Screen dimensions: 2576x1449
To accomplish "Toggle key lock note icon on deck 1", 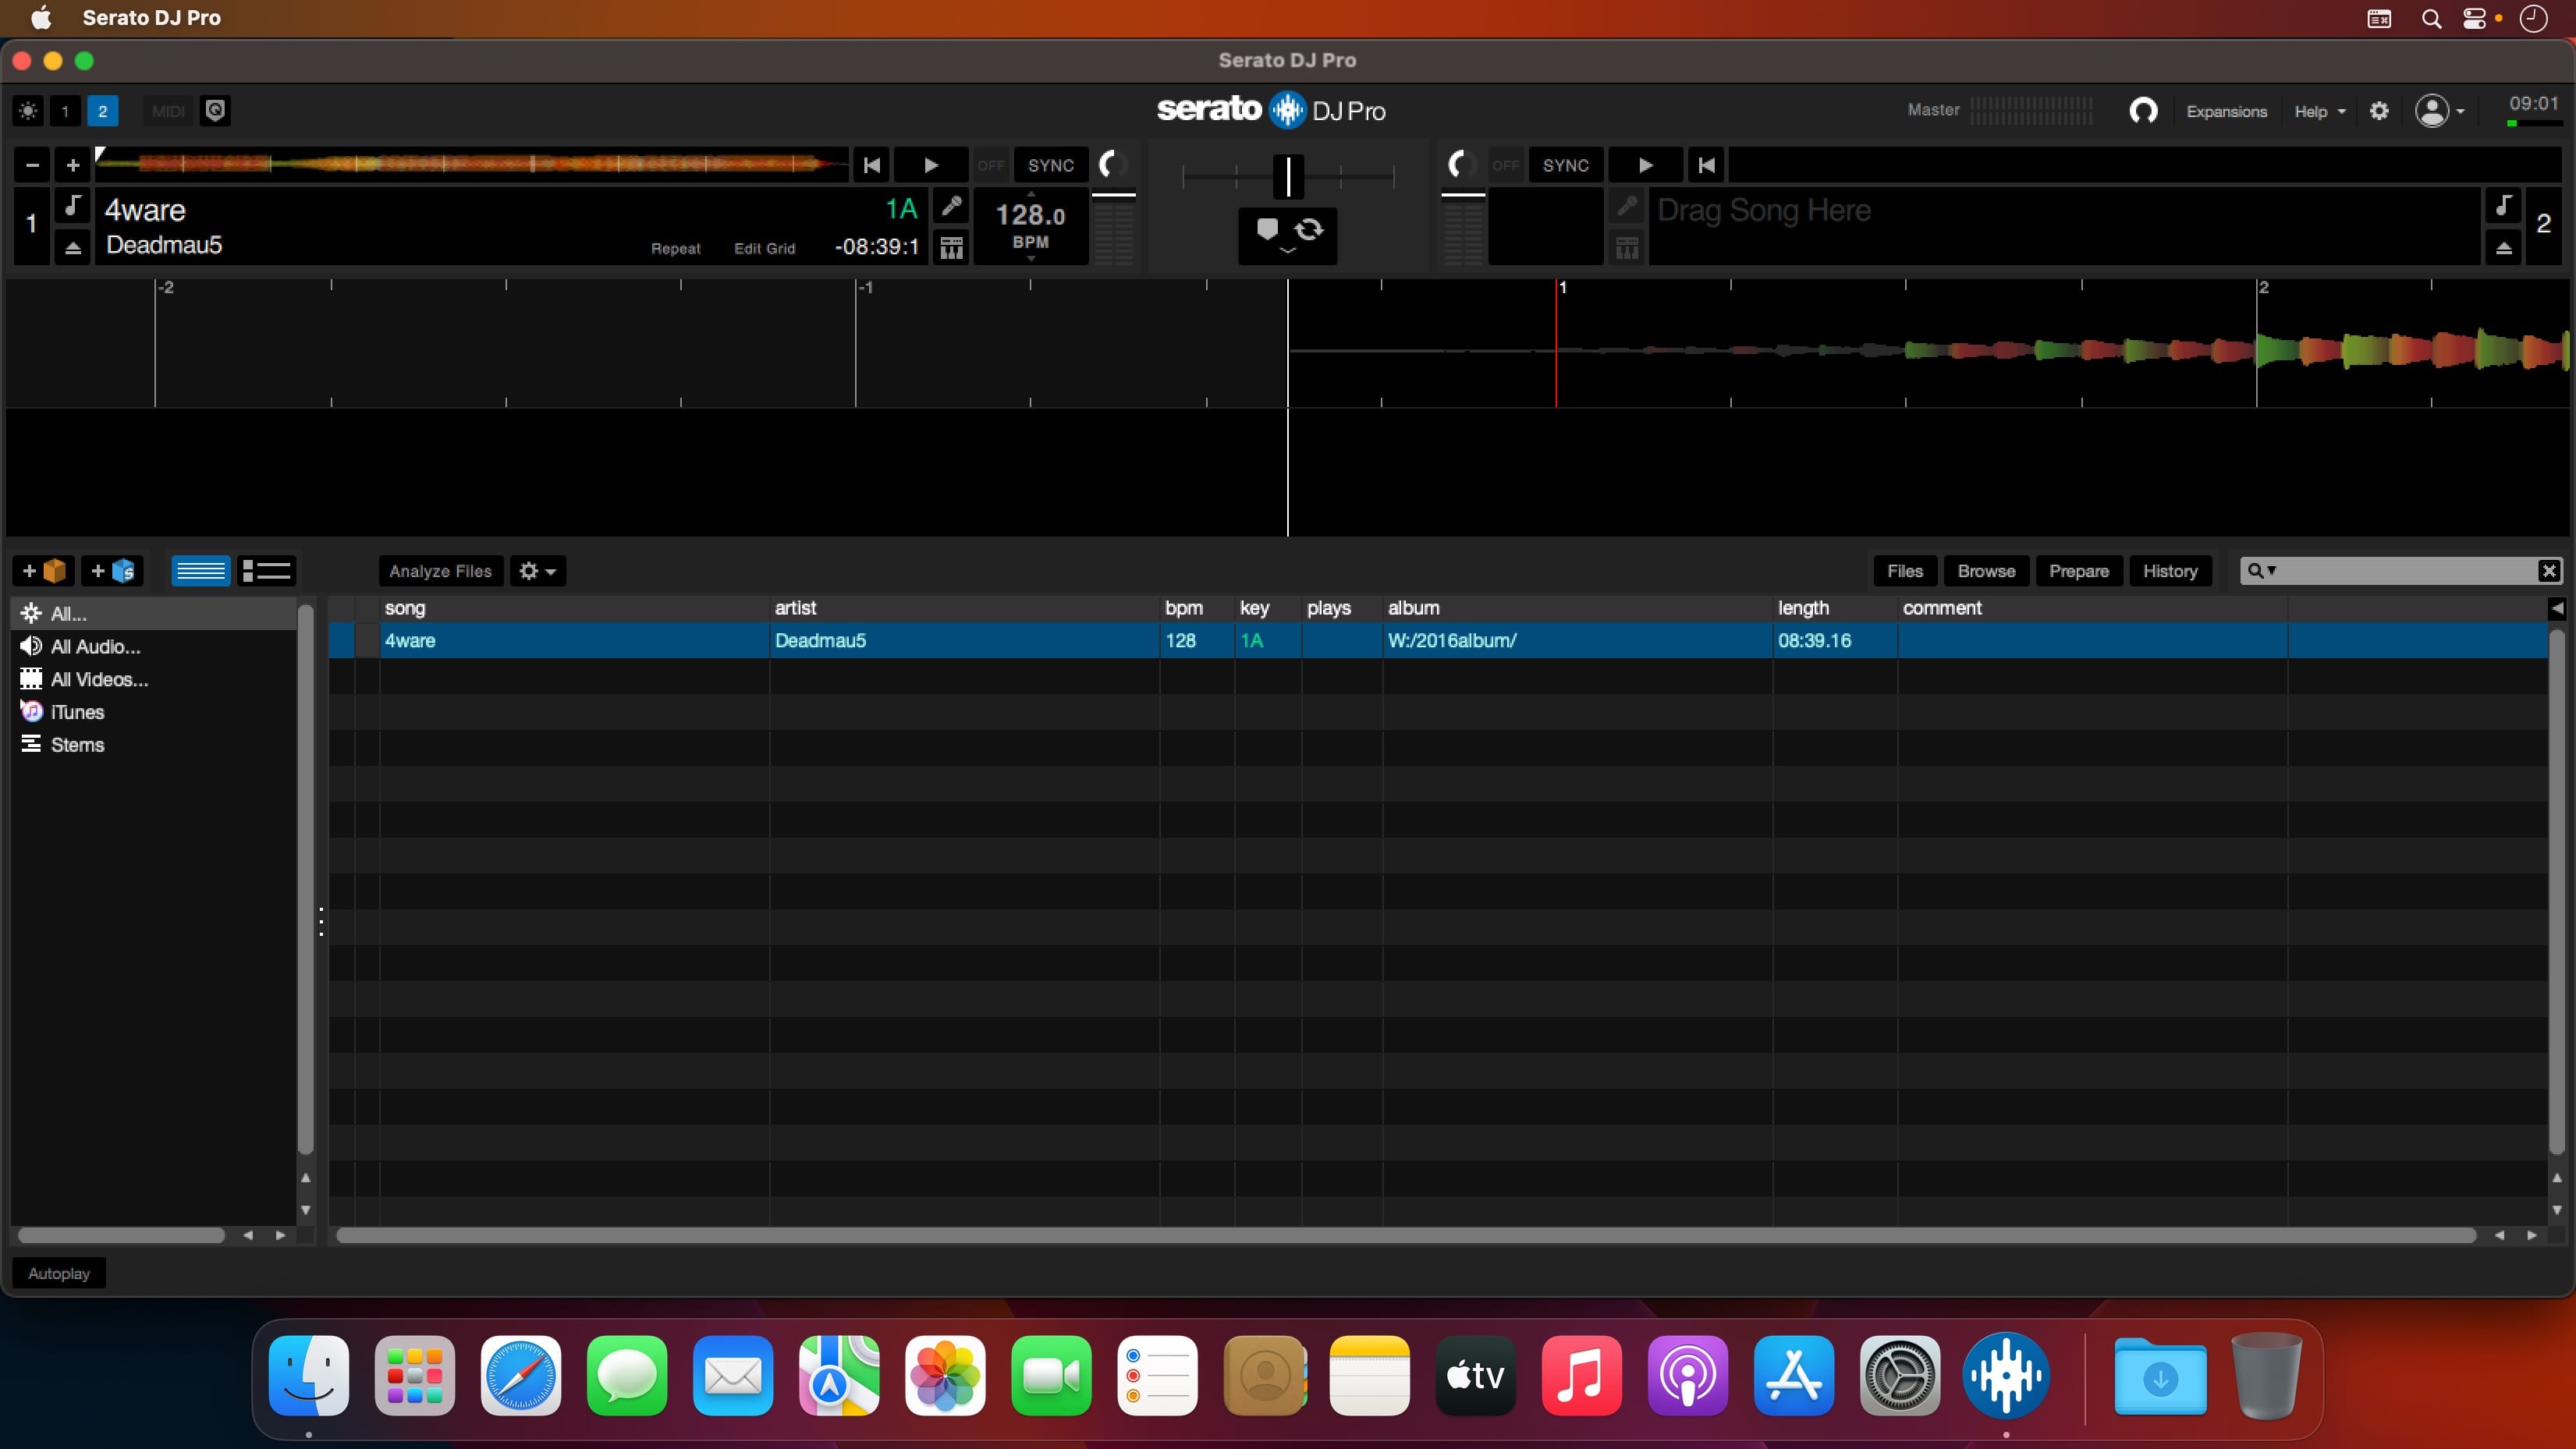I will tap(72, 205).
